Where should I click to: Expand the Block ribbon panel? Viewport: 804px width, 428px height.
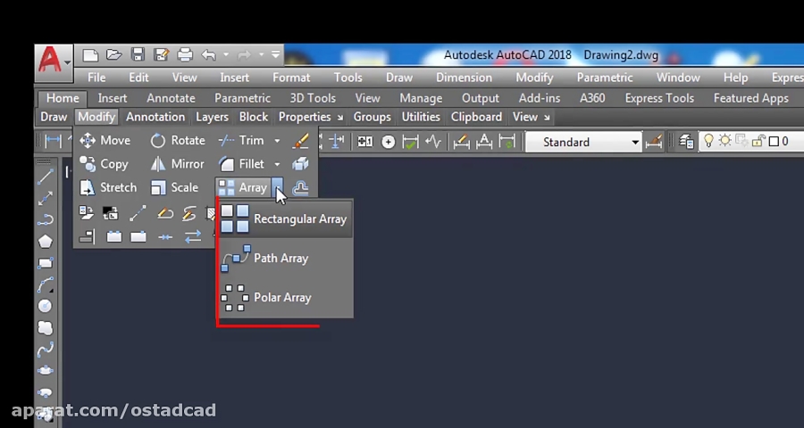coord(254,117)
